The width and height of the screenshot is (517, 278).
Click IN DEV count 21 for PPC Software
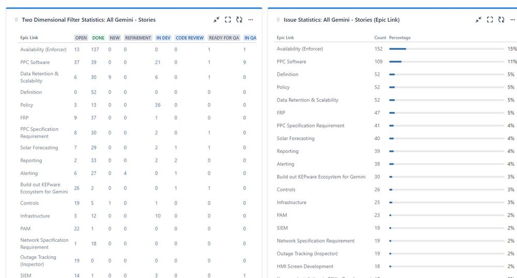[x=158, y=62]
